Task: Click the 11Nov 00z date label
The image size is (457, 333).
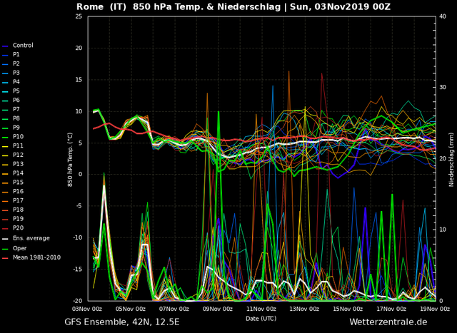Action: click(x=263, y=309)
